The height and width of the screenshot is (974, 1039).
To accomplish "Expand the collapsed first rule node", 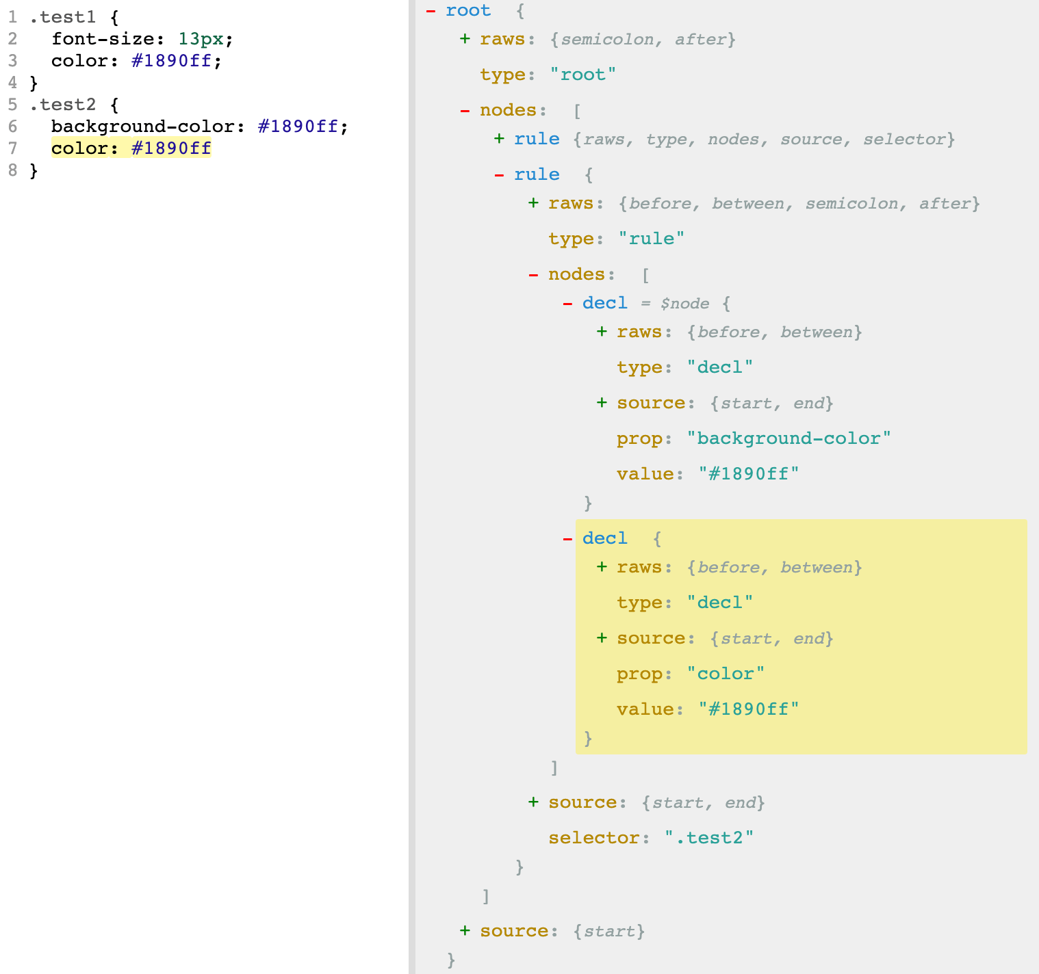I will [x=499, y=140].
